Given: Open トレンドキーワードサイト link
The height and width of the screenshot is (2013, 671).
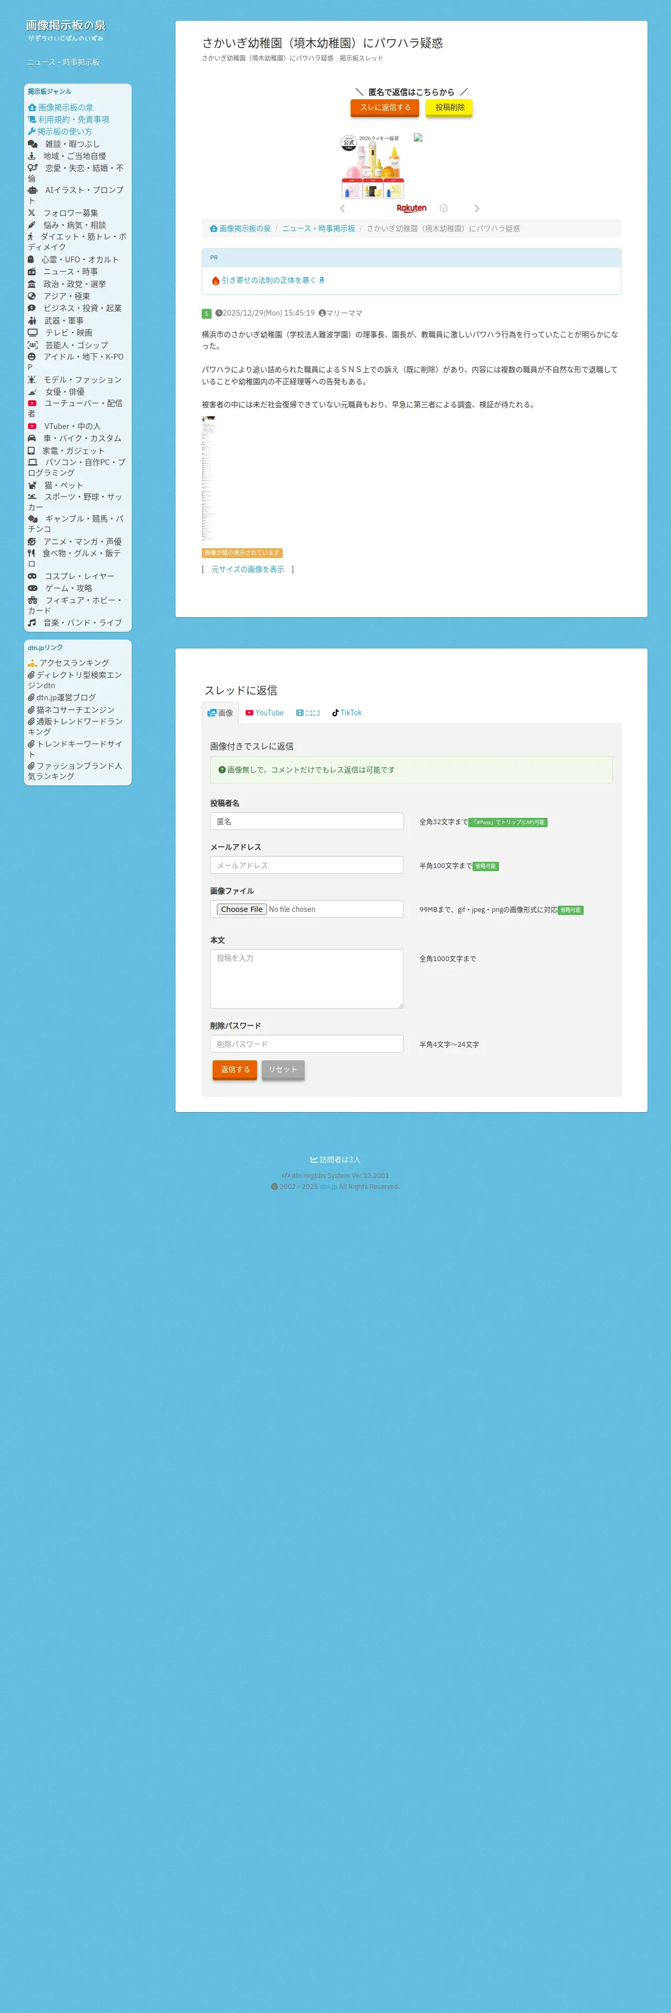Looking at the screenshot, I should pyautogui.click(x=75, y=749).
